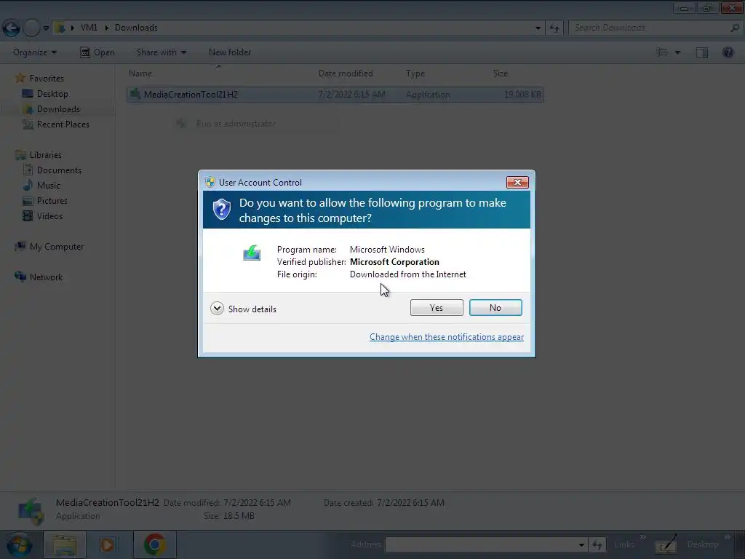Click No in User Account Control dialog
The width and height of the screenshot is (745, 559).
coord(495,308)
